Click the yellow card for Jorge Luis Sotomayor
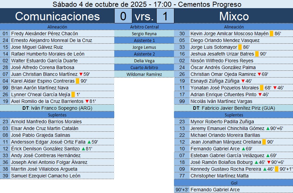293x193 pixels. pos(240,47)
